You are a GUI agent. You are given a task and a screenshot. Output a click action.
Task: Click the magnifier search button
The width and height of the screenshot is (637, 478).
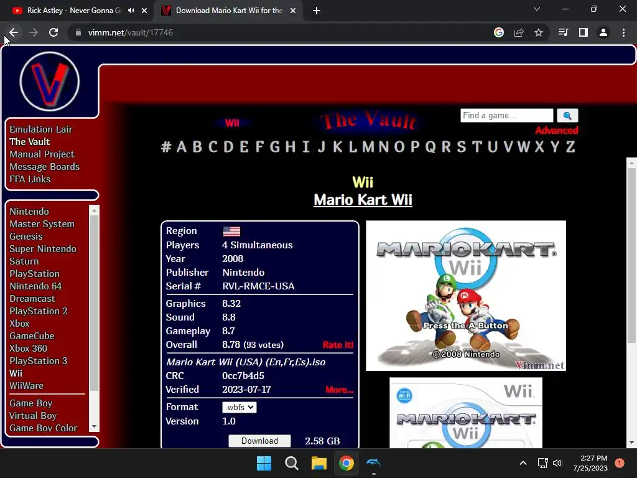567,115
